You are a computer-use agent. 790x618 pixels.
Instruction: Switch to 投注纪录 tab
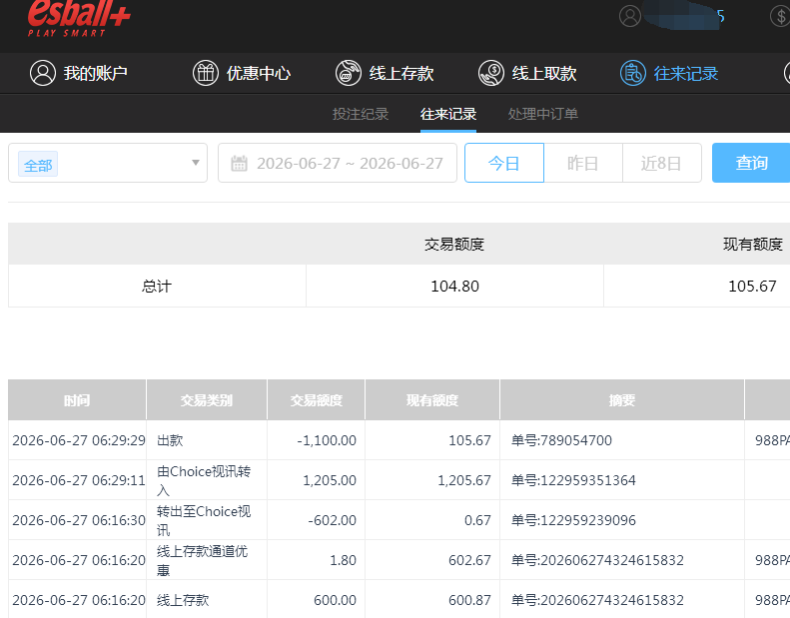tap(361, 114)
